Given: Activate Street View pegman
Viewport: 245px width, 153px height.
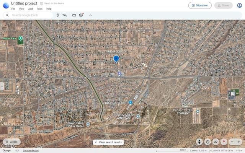Looking at the screenshot, I should coord(199,142).
